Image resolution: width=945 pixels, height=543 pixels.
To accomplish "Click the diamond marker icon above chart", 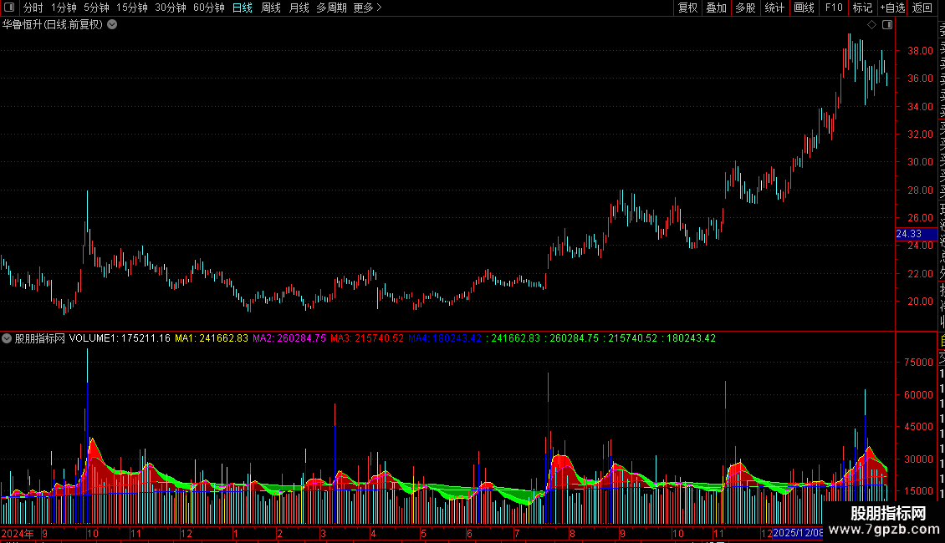I will pos(871,25).
